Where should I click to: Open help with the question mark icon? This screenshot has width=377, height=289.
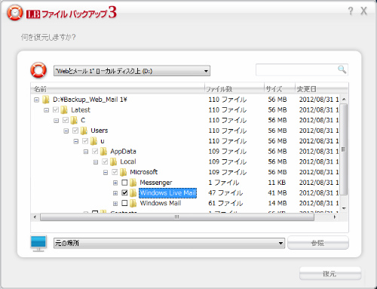(351, 11)
